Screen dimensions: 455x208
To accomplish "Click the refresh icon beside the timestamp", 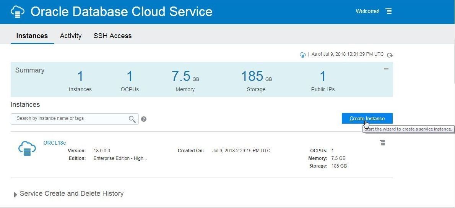I will 390,55.
